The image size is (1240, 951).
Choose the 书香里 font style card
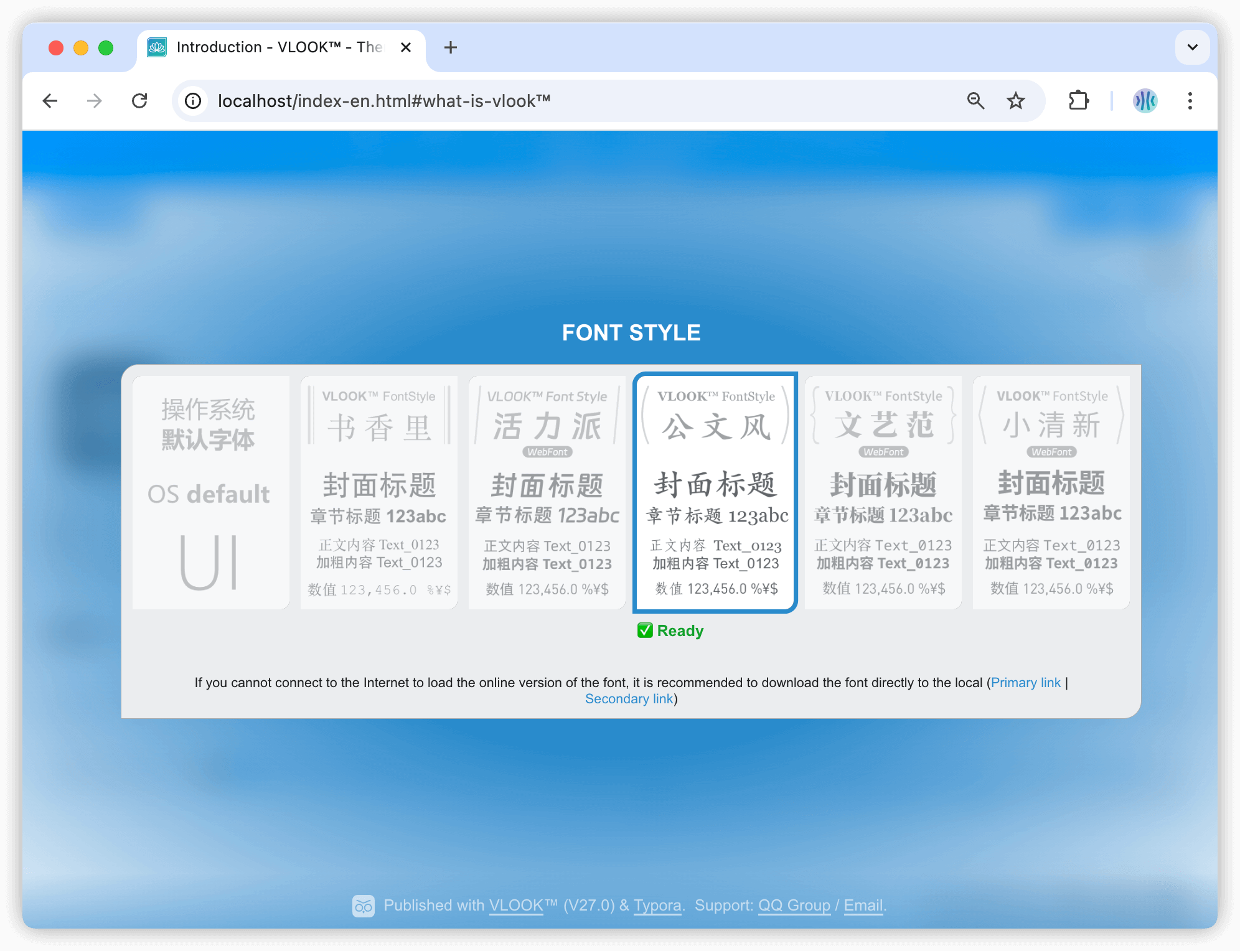[x=378, y=492]
